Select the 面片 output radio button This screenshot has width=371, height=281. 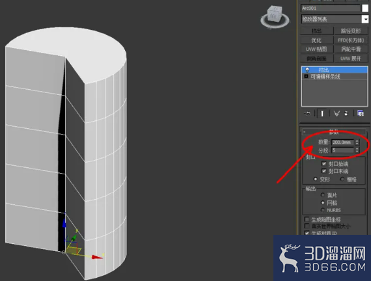tap(322, 195)
